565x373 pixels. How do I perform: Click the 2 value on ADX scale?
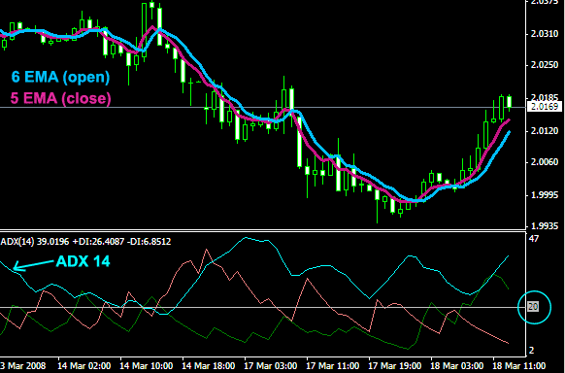(531, 350)
